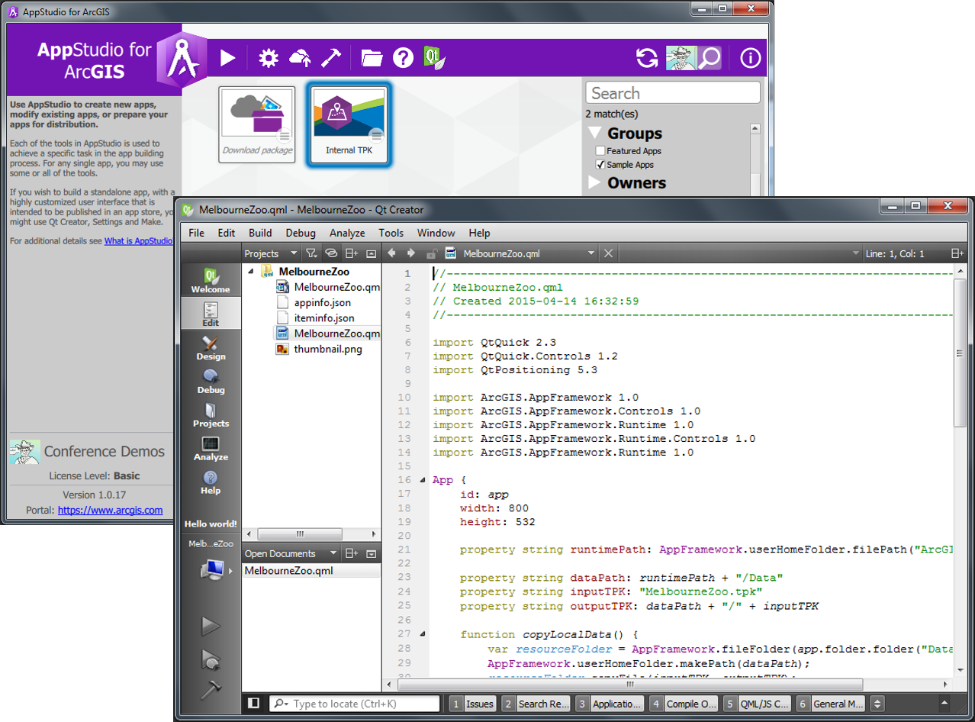Viewport: 975px width, 722px height.
Task: Open the AppStudio help question mark icon
Action: tap(403, 58)
